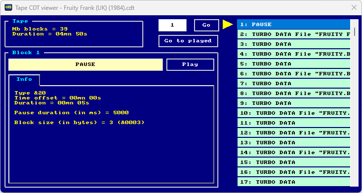This screenshot has height=193, width=362.
Task: Select block 2 TURBO DATA File FRUITY F
Action: click(x=294, y=34)
